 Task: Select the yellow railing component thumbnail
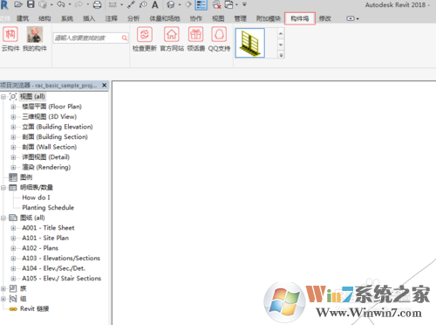[250, 43]
